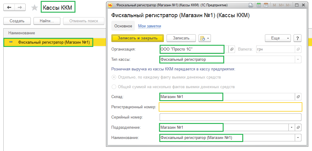Open the Еще menu dropdown
312x151 pixels.
click(278, 38)
